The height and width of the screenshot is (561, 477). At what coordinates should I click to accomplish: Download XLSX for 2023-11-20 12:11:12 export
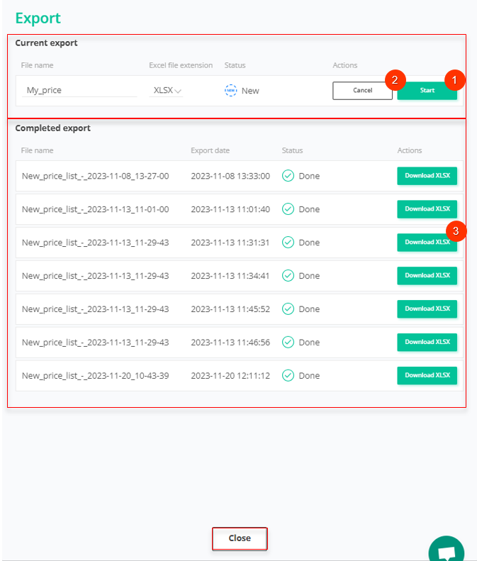pos(427,375)
